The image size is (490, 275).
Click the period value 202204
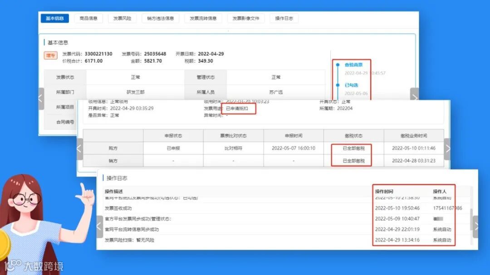345,108
